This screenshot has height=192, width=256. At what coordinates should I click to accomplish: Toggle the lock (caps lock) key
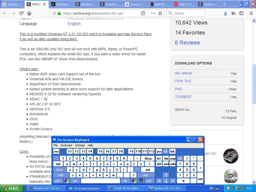click(x=59, y=170)
